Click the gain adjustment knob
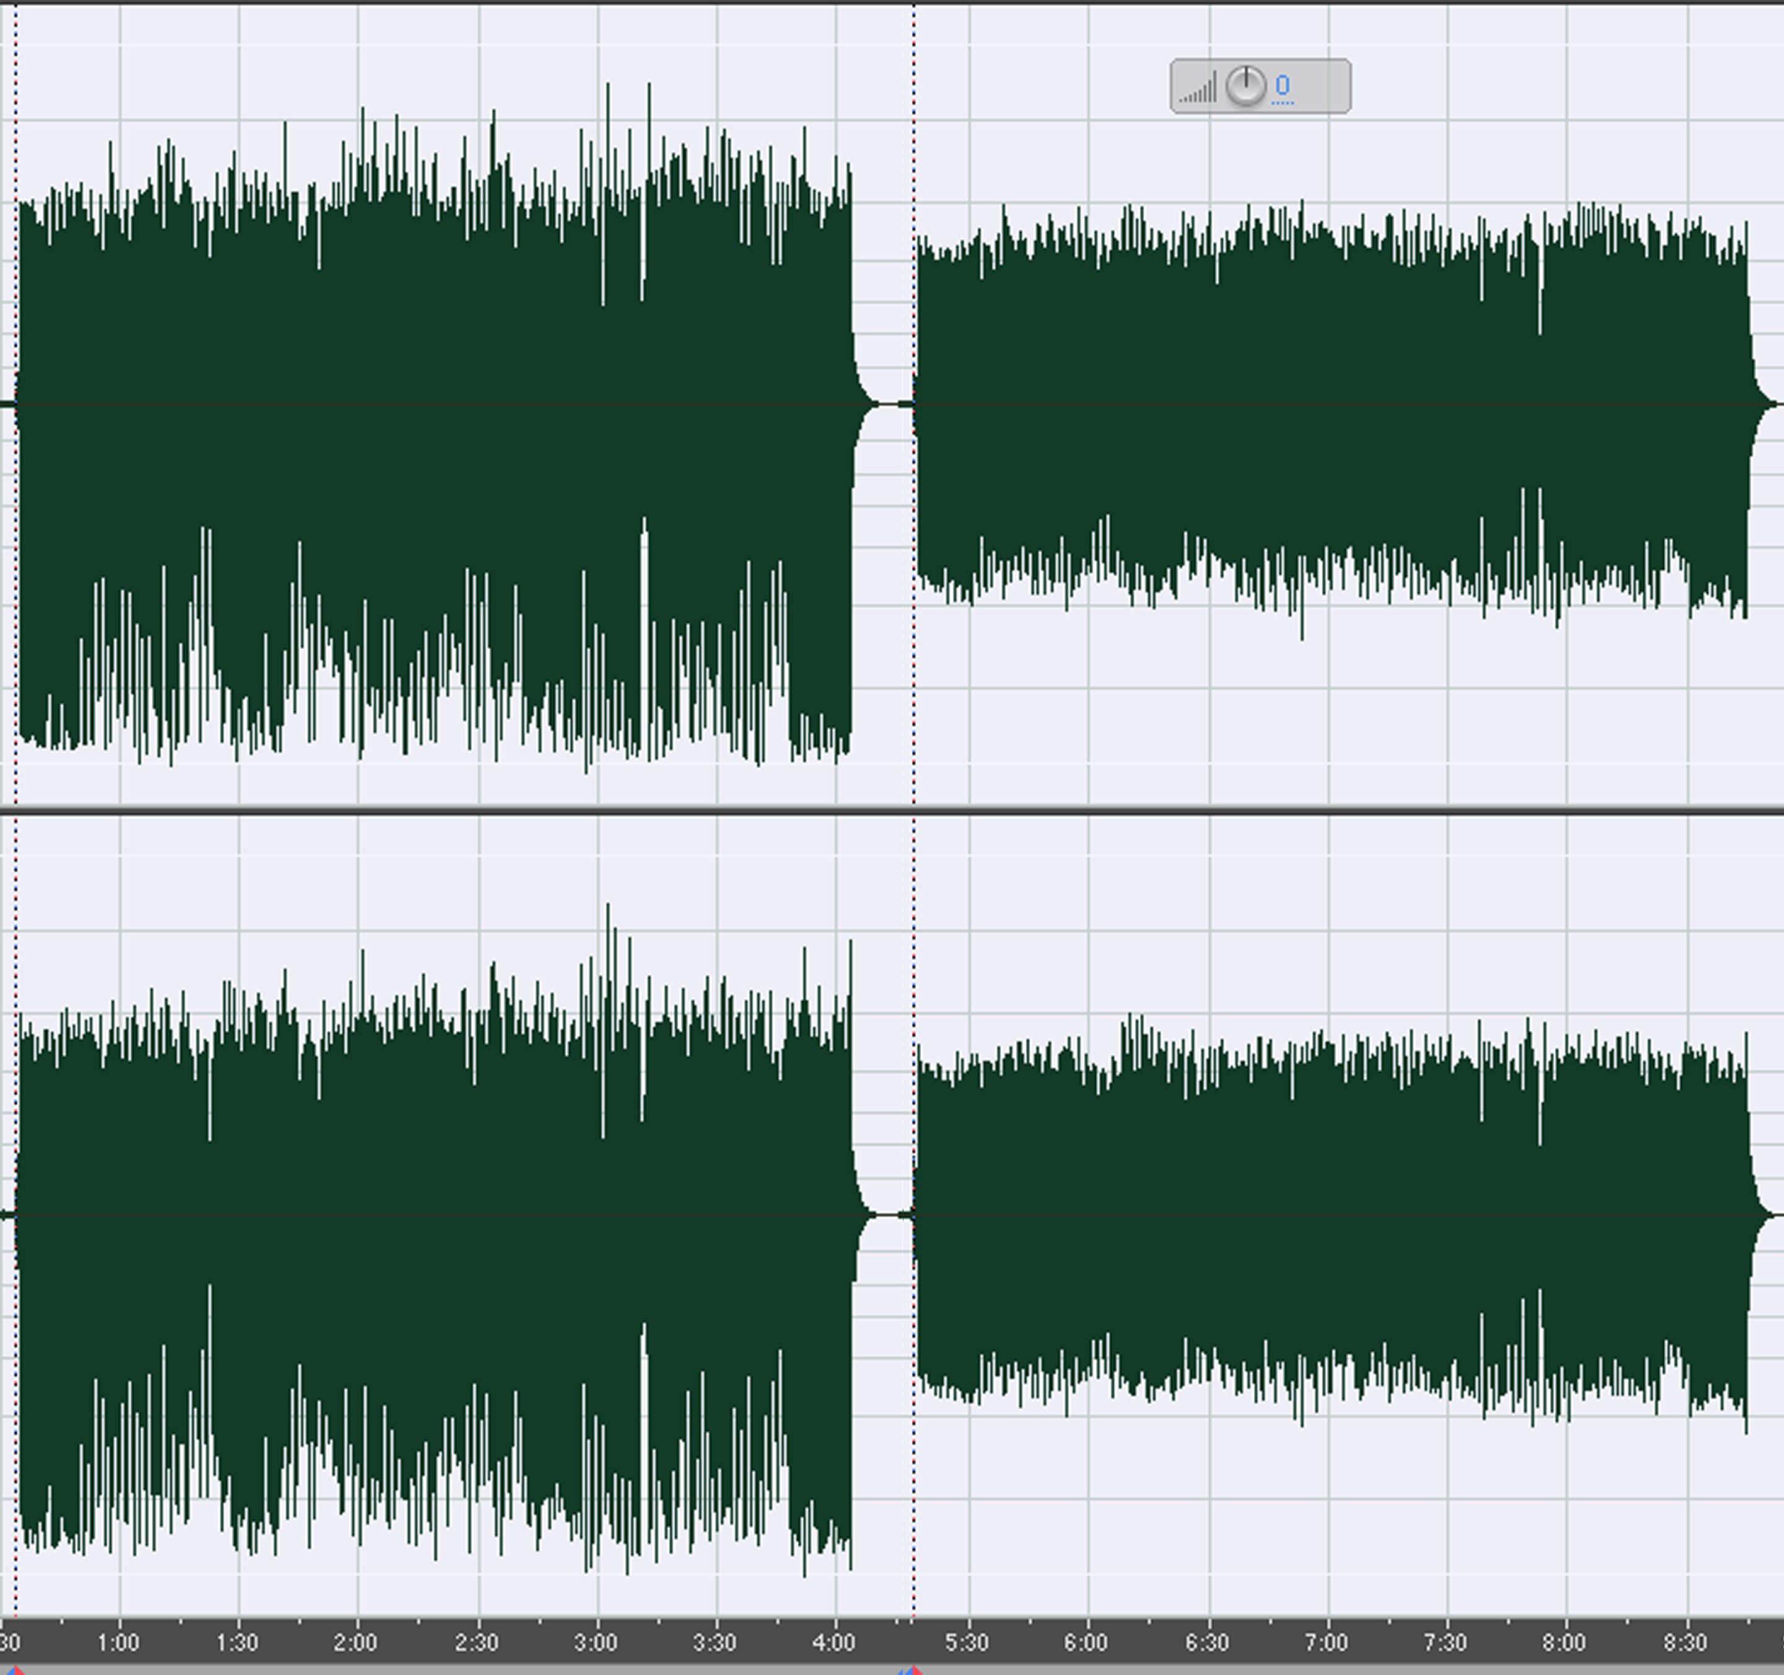 (1246, 87)
